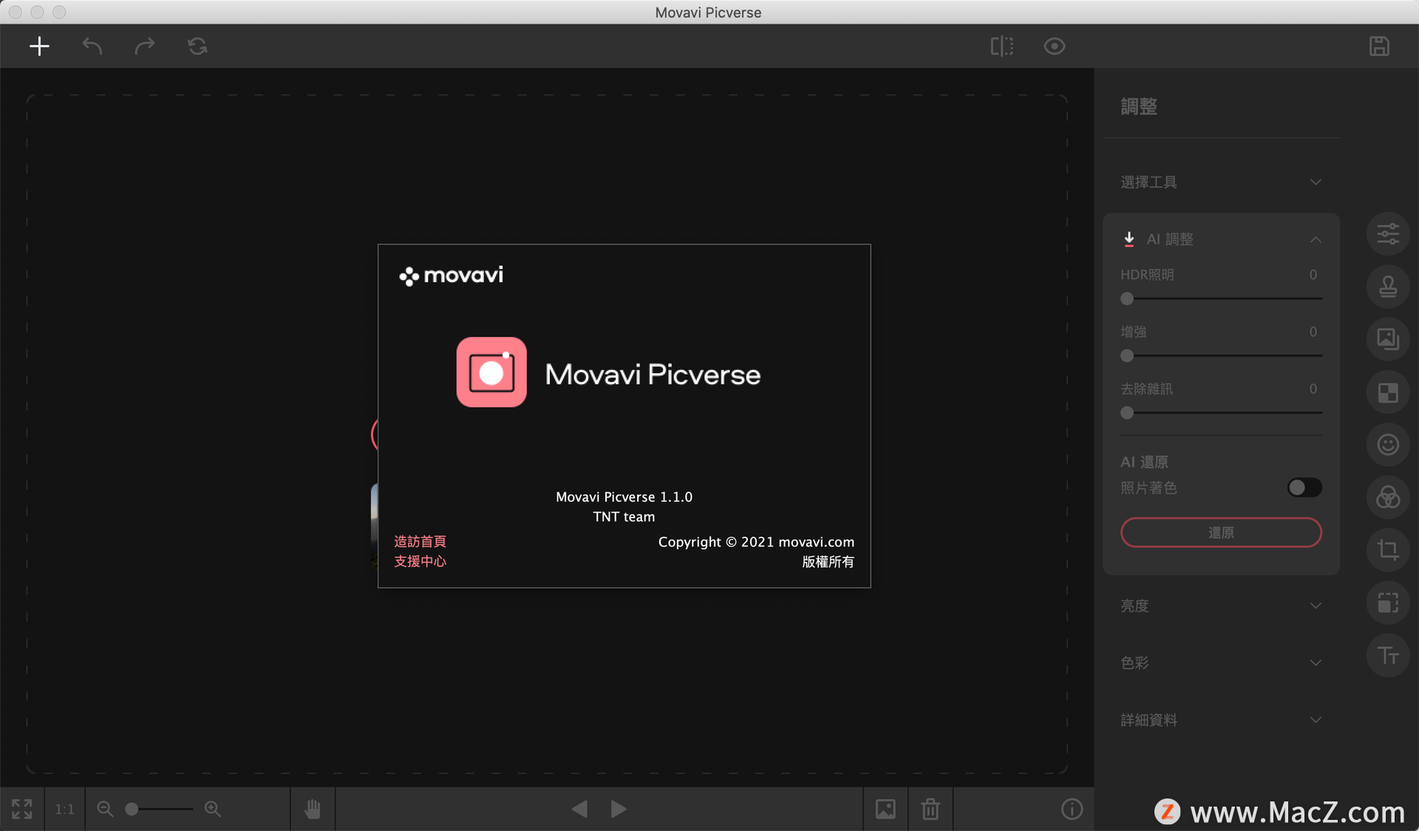Click the 增強 value field
This screenshot has width=1419, height=831.
[x=1313, y=331]
